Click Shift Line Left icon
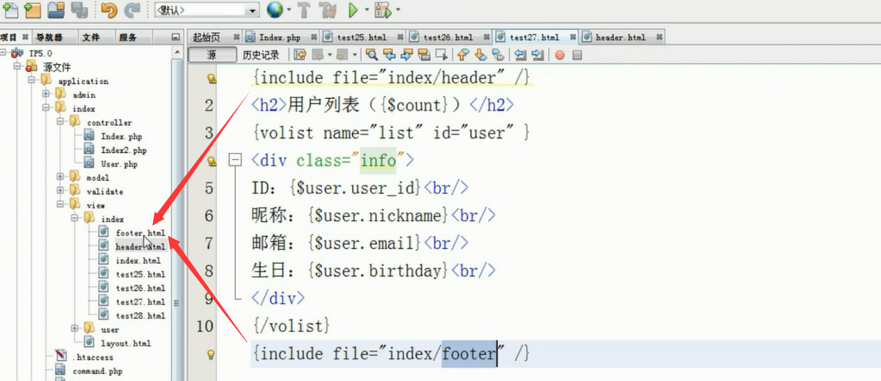This screenshot has height=381, width=881. (520, 55)
